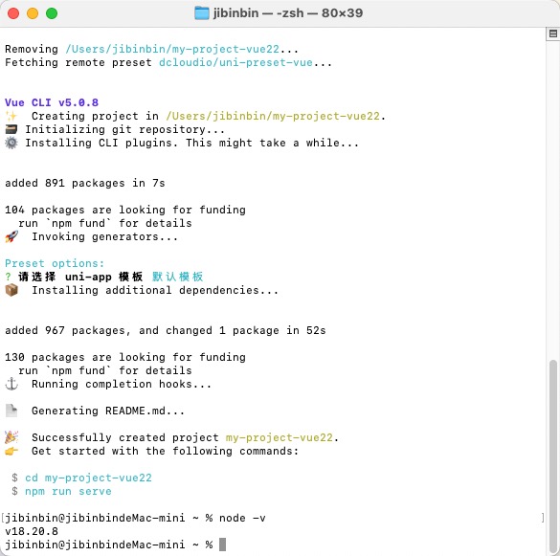Click the yellow minimize window button
The image size is (560, 556).
(33, 13)
